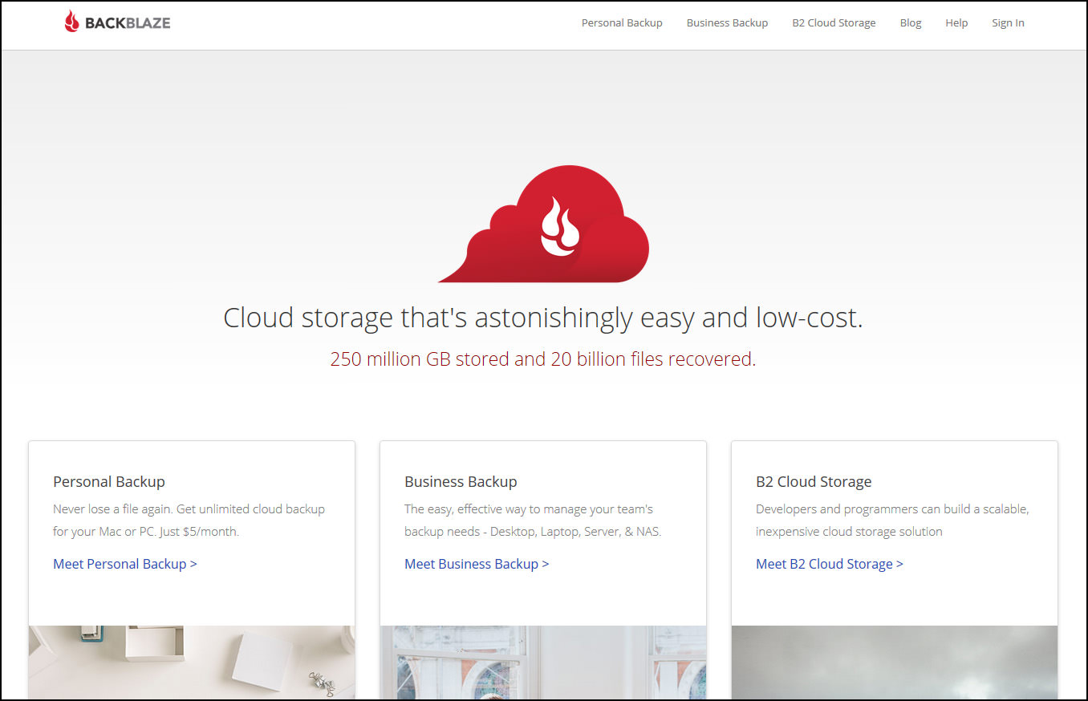Click the Personal Backup desk photo thumbnail
The width and height of the screenshot is (1088, 701).
192,663
